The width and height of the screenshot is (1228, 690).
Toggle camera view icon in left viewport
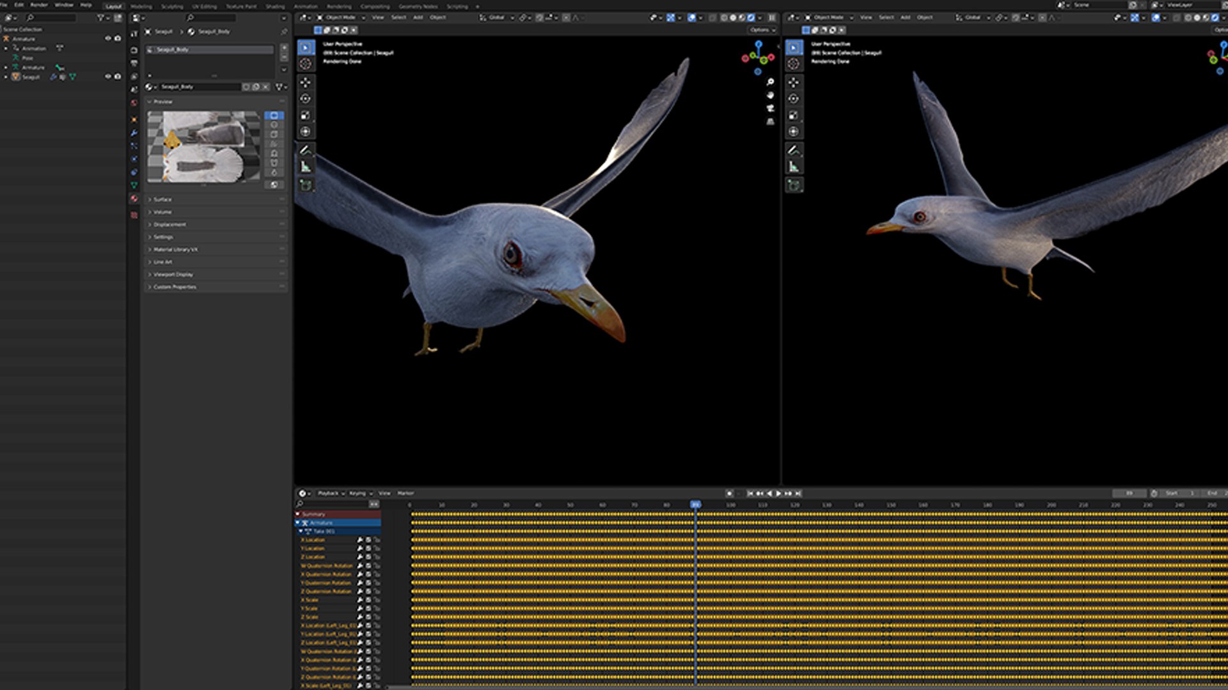770,108
